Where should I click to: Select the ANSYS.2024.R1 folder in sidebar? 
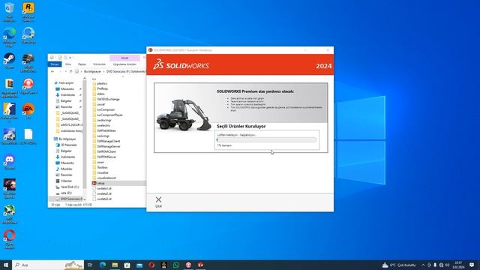(x=70, y=125)
